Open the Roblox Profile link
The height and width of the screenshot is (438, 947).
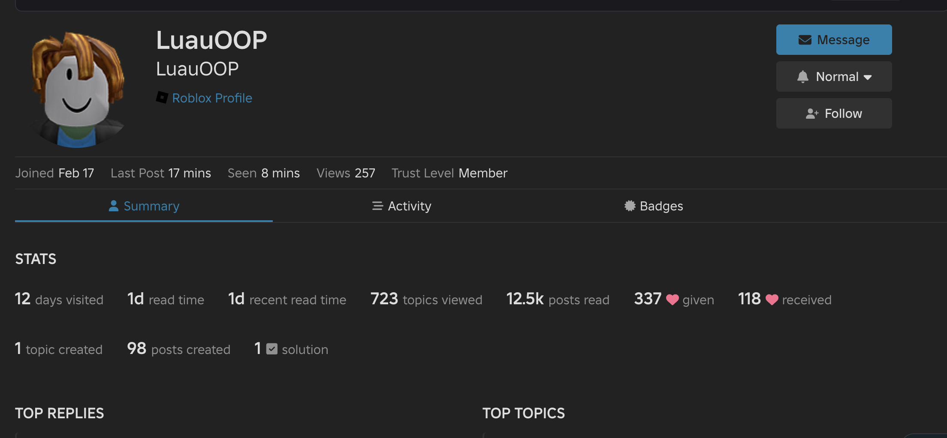pyautogui.click(x=212, y=98)
